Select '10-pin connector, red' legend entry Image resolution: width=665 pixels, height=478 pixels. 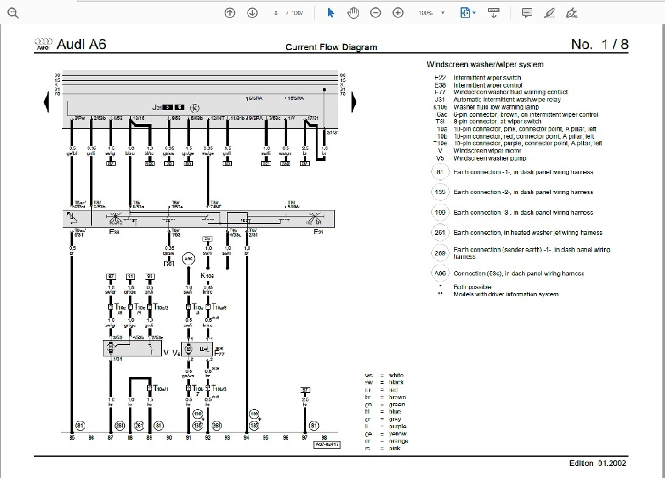click(x=524, y=136)
